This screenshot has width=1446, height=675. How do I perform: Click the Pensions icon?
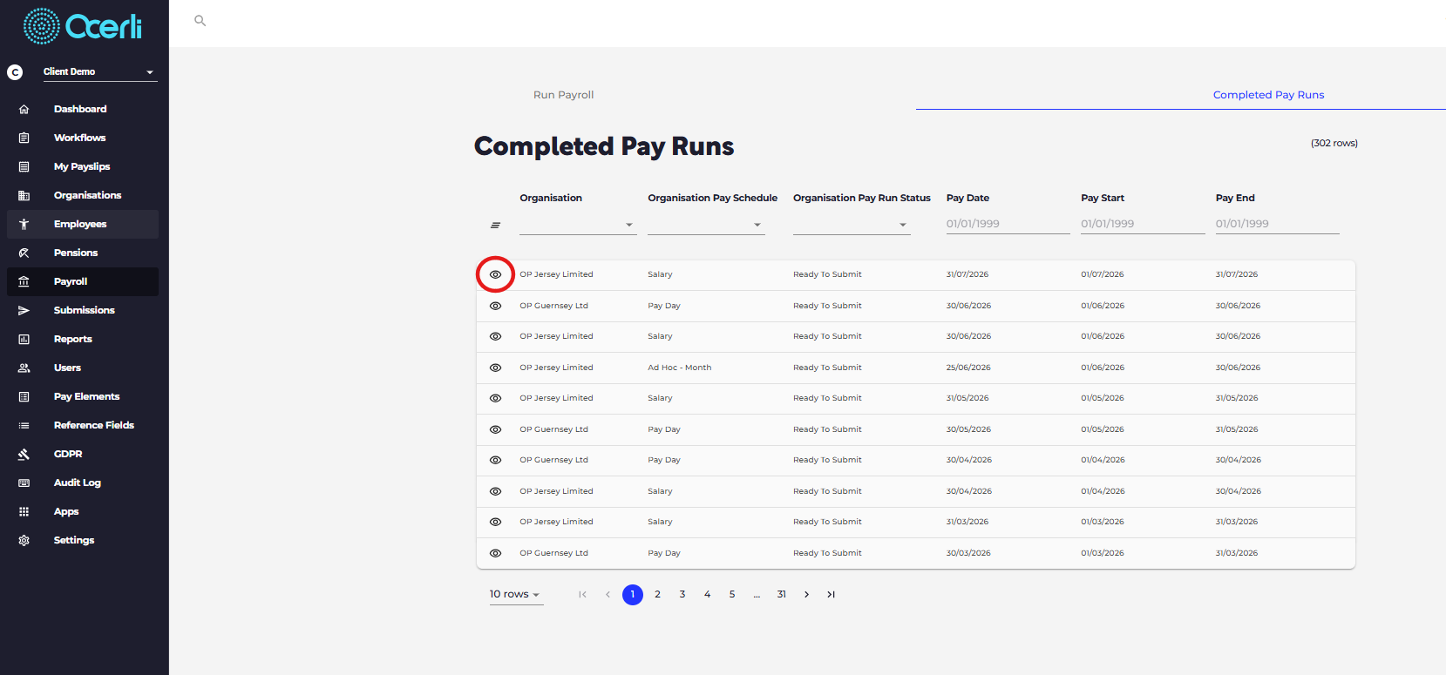(x=24, y=253)
